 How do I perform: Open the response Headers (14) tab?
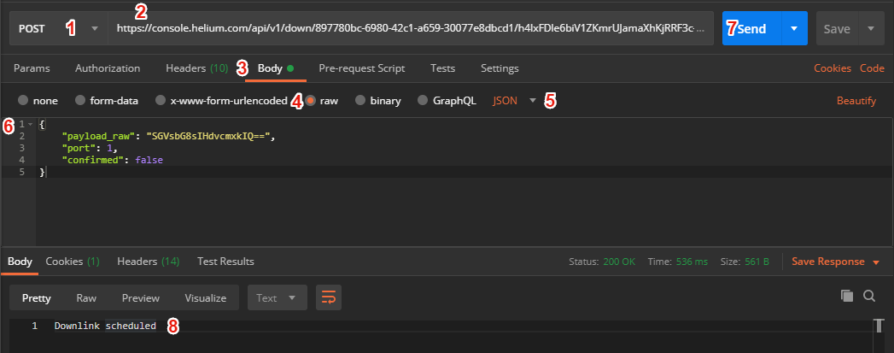148,261
